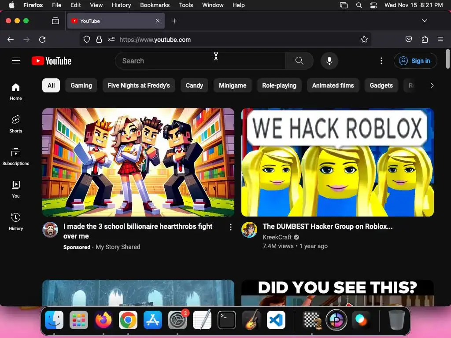
Task: Open Subscriptions in the sidebar
Action: [x=16, y=157]
